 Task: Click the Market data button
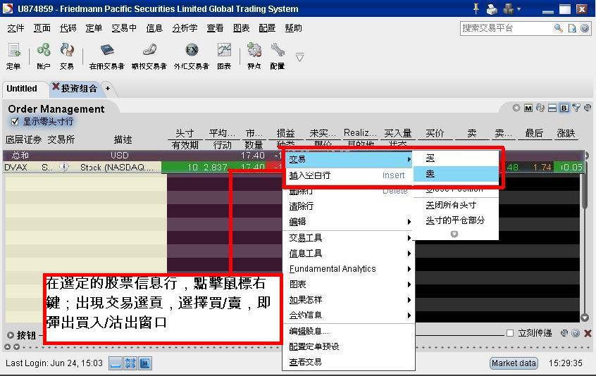tap(514, 363)
